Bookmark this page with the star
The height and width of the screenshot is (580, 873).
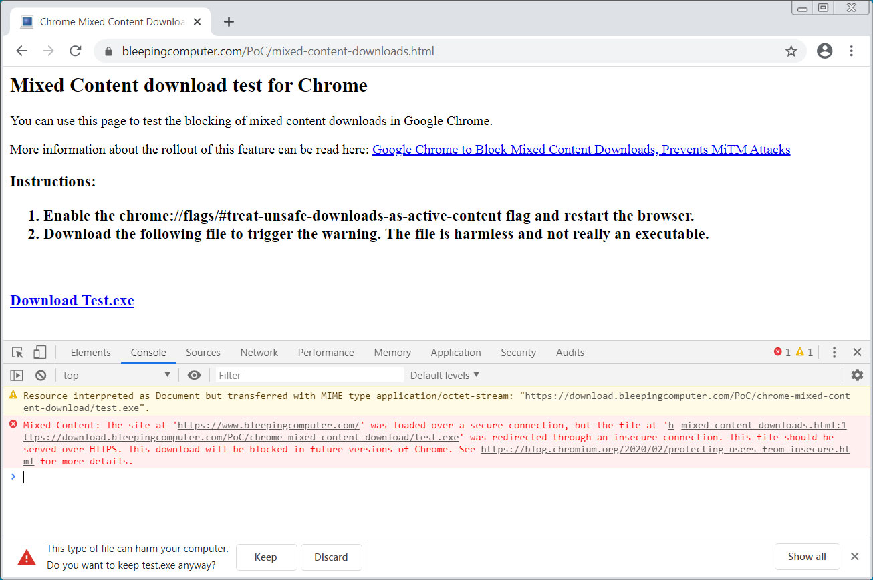791,51
